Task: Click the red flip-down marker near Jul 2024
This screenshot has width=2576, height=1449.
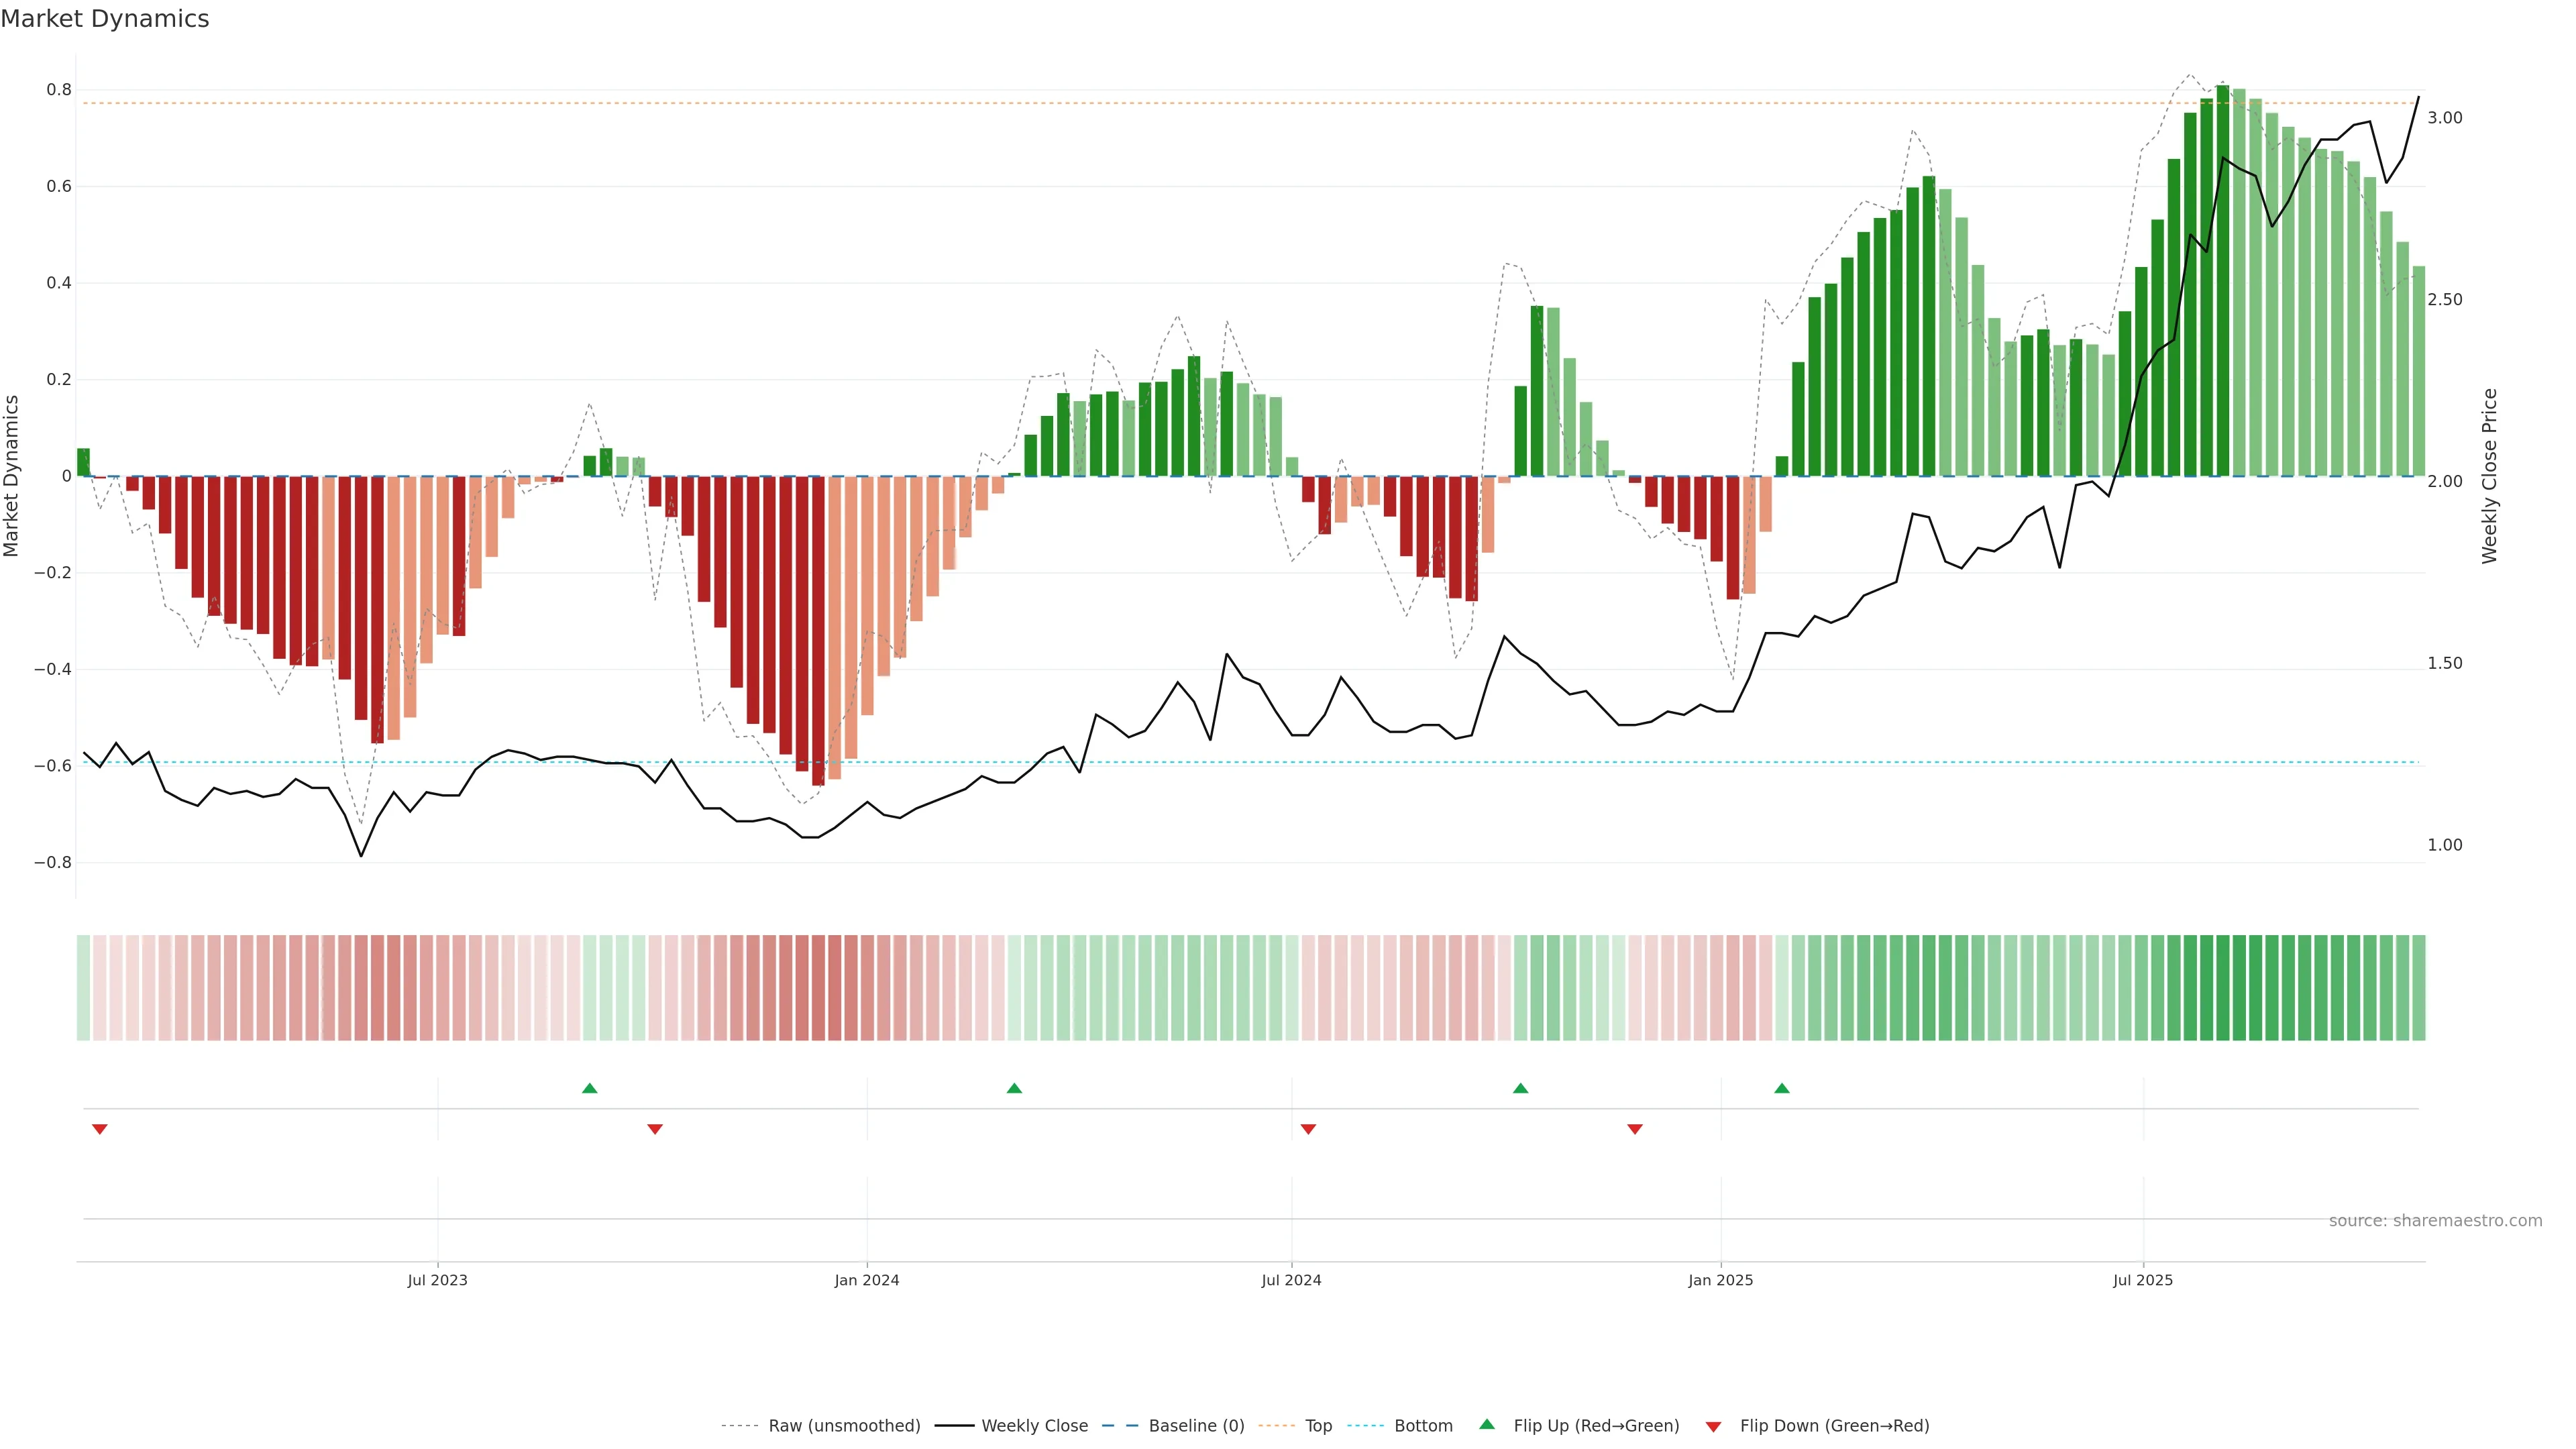Action: pos(1308,1129)
